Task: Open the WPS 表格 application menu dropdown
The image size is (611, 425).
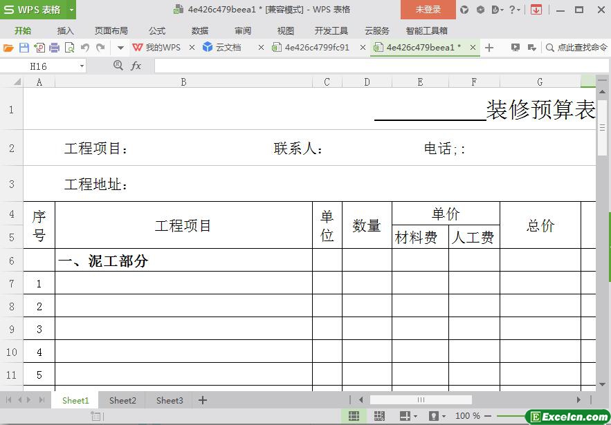Action: click(x=71, y=10)
